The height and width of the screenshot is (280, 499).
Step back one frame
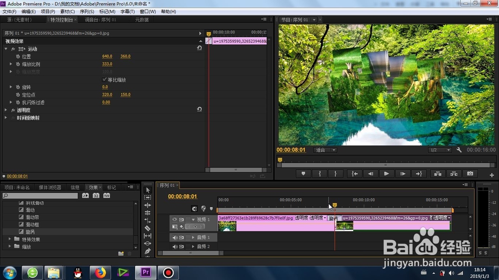coord(370,173)
